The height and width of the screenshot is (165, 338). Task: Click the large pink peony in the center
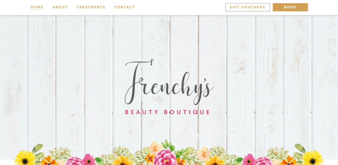pos(165,158)
